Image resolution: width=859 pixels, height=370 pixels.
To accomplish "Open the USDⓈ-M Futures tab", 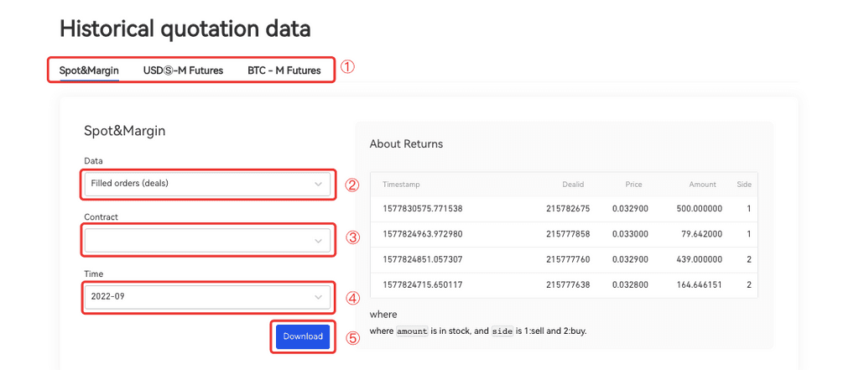I will 183,70.
